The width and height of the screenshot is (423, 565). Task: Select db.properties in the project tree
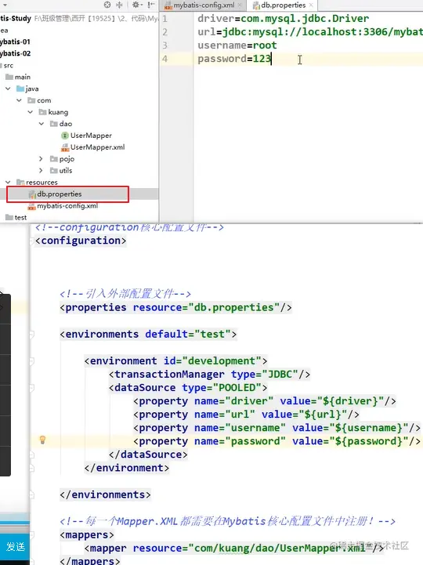(59, 194)
